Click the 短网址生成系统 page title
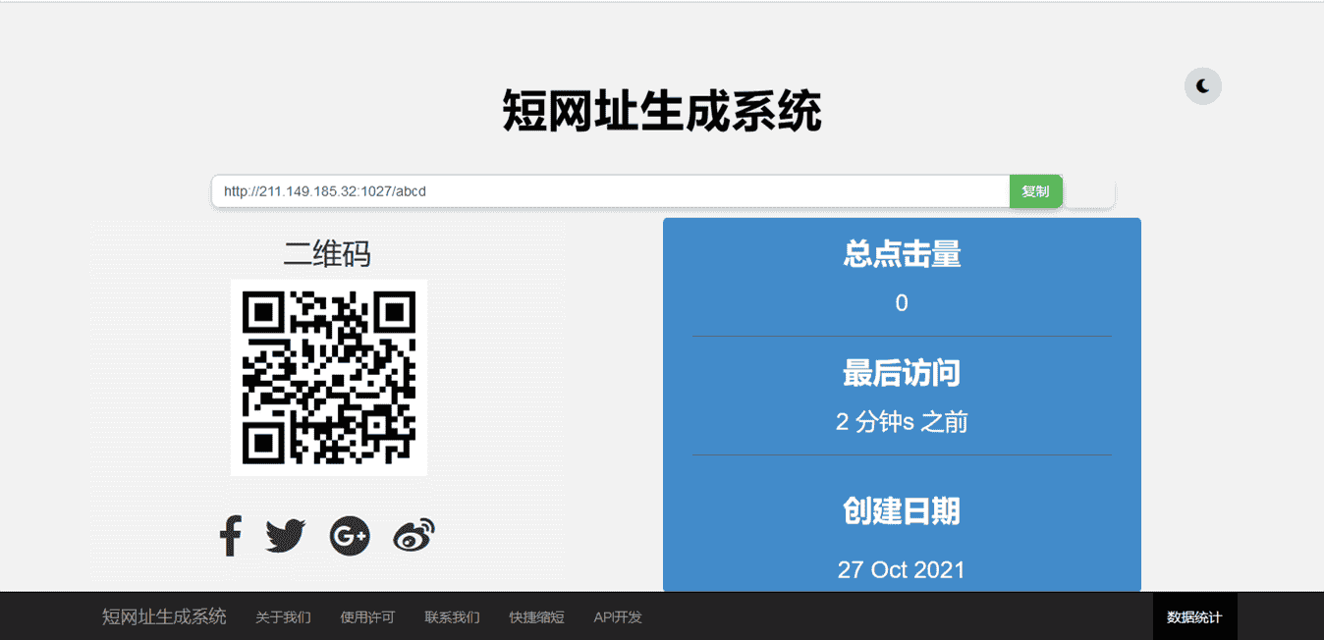The width and height of the screenshot is (1324, 640). click(662, 111)
